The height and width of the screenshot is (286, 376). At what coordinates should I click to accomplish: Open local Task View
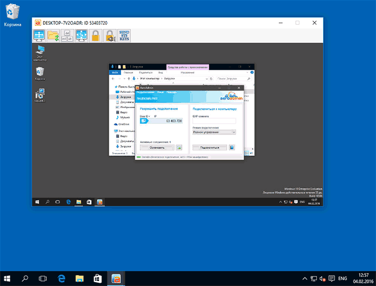[x=42, y=278]
